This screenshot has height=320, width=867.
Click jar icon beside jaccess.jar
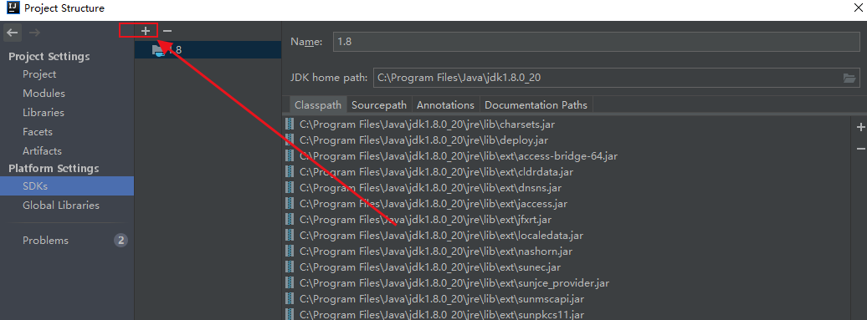(x=290, y=204)
